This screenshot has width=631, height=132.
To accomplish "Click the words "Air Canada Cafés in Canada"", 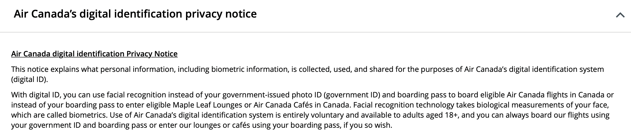I will [301, 105].
